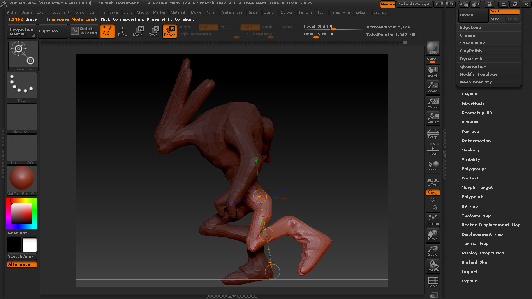Click the previous layout arrow icon
This screenshot has width=532, height=299.
[464, 4]
